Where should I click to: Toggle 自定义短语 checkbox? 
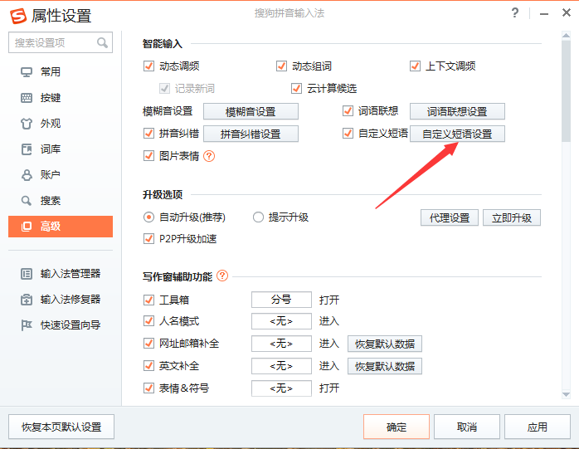click(348, 133)
